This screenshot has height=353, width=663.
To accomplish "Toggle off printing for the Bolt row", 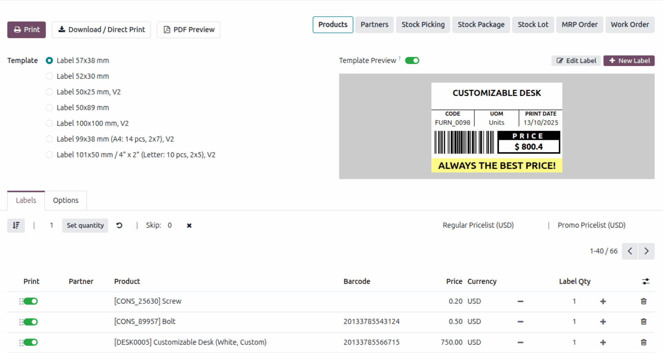I will [31, 322].
